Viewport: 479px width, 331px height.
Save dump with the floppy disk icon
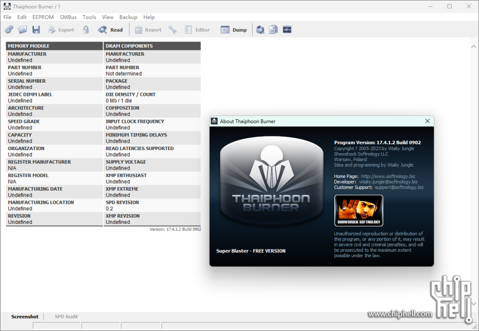tap(36, 30)
